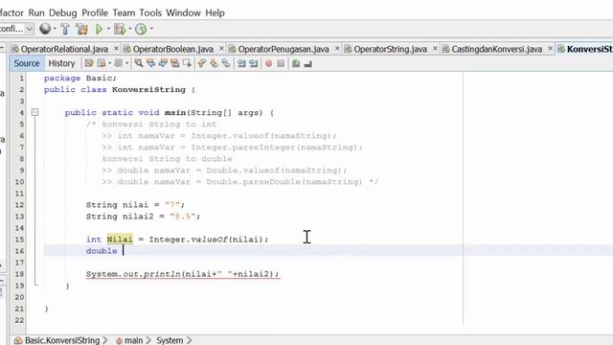Image resolution: width=613 pixels, height=345 pixels.
Task: Click the main breadcrumb
Action: tap(133, 341)
